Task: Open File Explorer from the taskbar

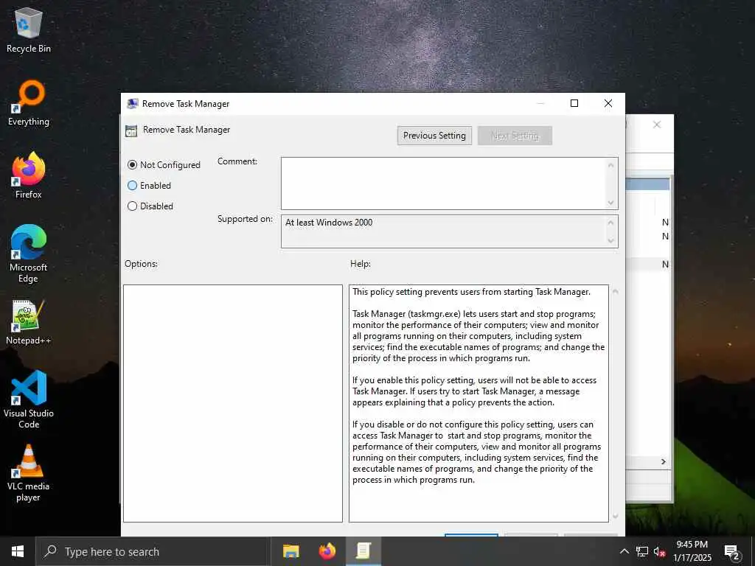Action: [x=290, y=551]
